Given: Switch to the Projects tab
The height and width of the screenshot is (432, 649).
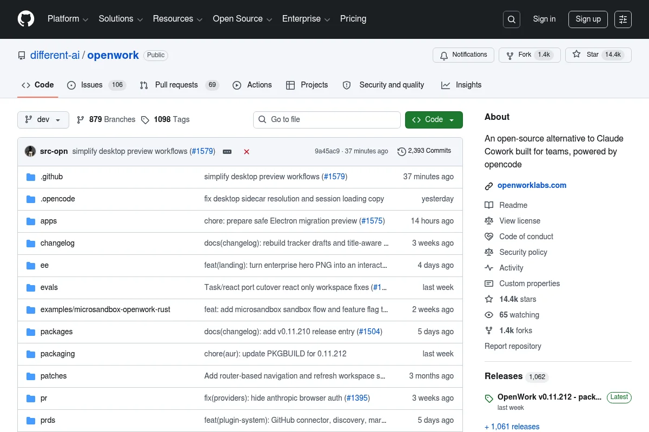Looking at the screenshot, I should click(x=307, y=85).
